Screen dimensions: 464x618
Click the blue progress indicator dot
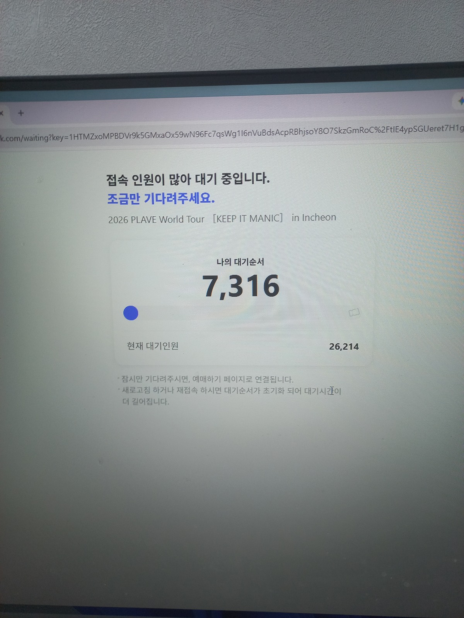[x=131, y=313]
